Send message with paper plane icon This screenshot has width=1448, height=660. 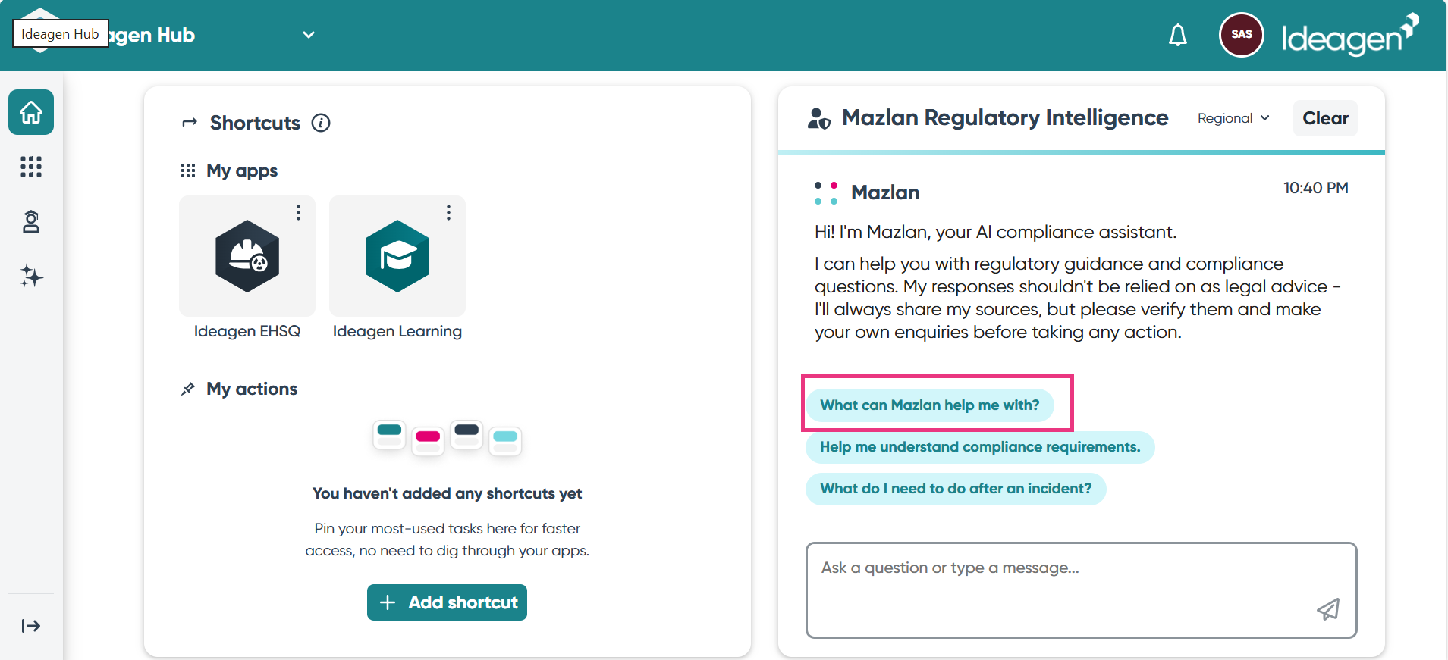pyautogui.click(x=1327, y=609)
